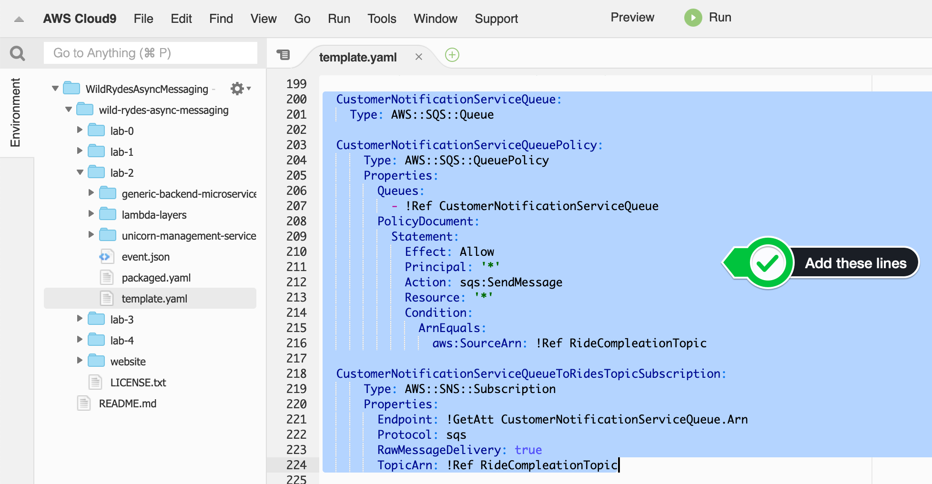Collapse the wild-rydes-async-messaging folder
This screenshot has height=484, width=932.
[x=69, y=110]
